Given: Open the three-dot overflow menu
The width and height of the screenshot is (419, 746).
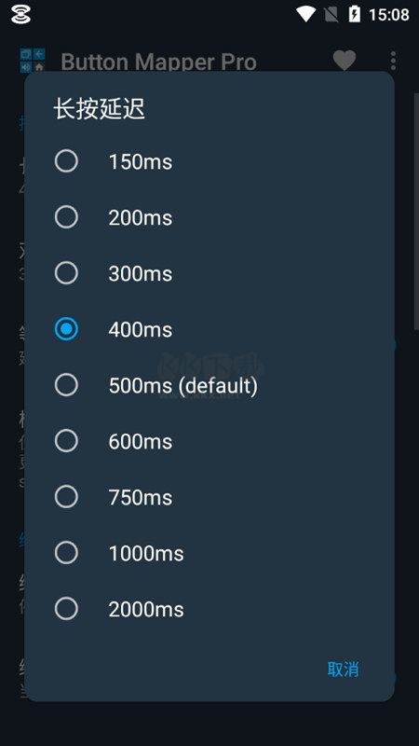Looking at the screenshot, I should [x=393, y=61].
